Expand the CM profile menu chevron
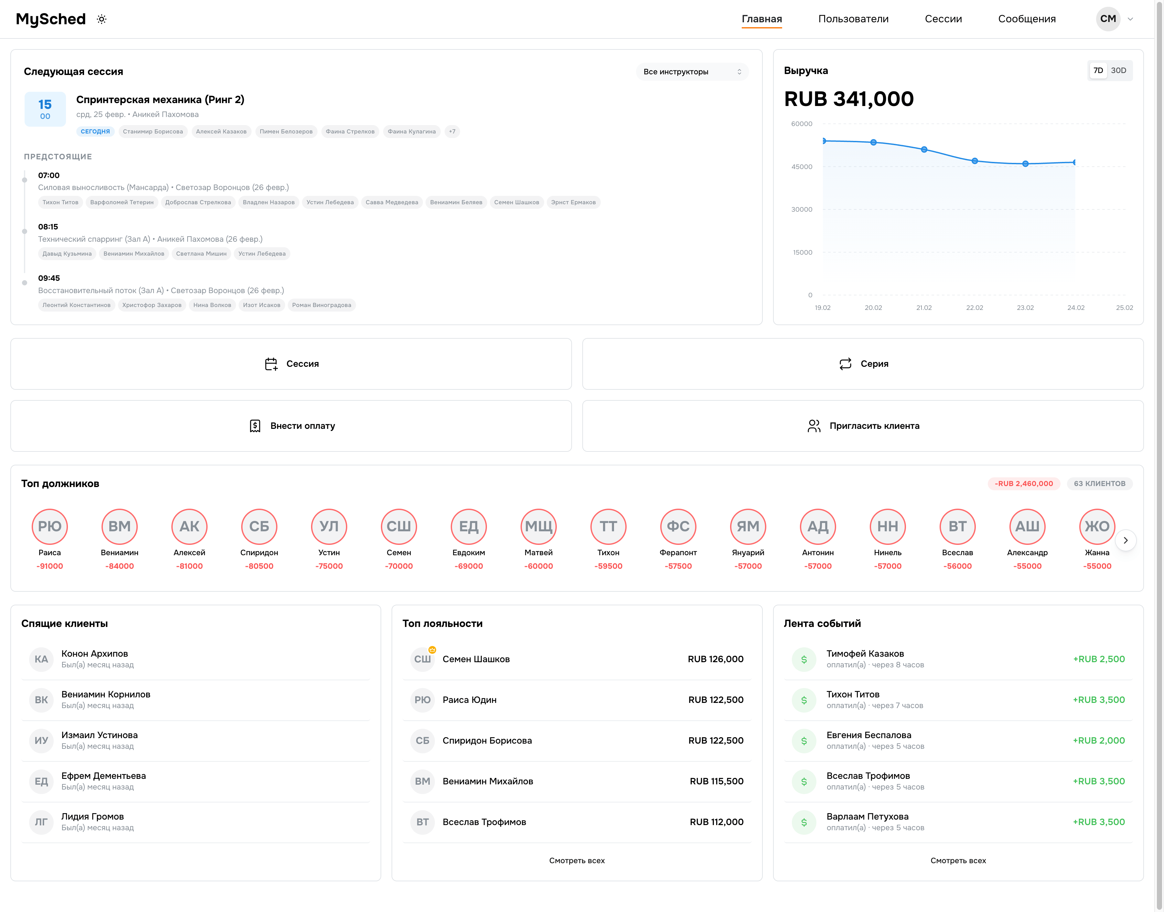The height and width of the screenshot is (912, 1164). click(x=1130, y=19)
